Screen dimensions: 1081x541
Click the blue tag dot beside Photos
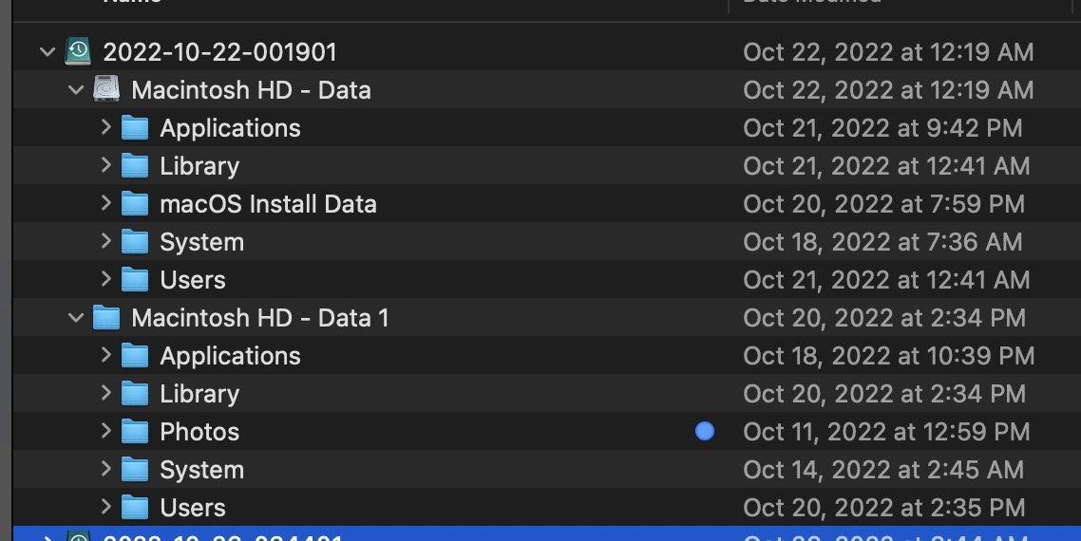coord(705,432)
